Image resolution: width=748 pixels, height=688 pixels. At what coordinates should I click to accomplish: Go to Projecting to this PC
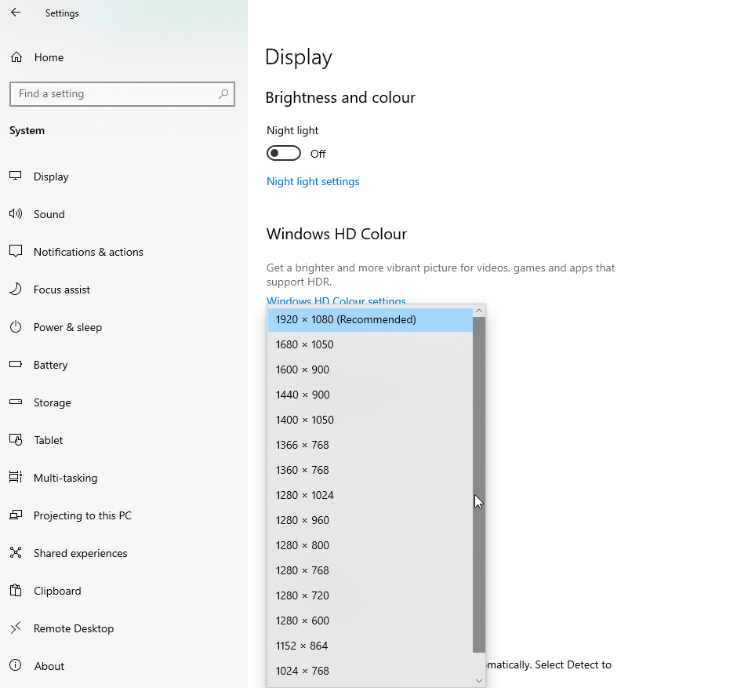(x=122, y=515)
